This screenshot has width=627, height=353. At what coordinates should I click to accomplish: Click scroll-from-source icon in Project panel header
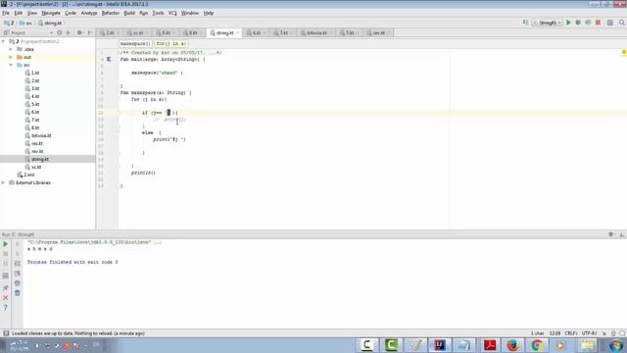59,32
